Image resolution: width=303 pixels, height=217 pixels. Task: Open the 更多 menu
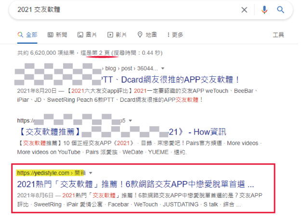tap(175, 35)
